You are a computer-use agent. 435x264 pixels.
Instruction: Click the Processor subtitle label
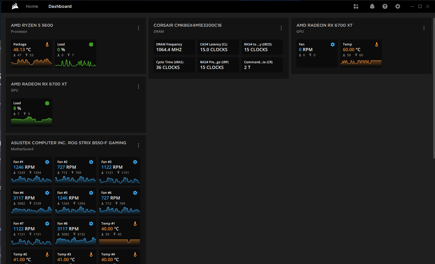pyautogui.click(x=19, y=31)
